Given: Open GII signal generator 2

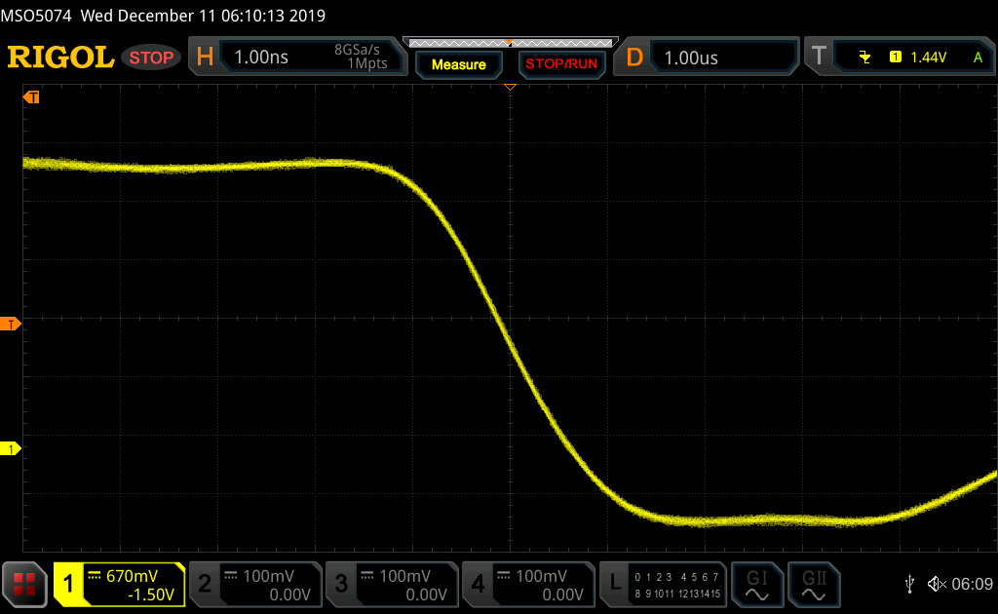Looking at the screenshot, I should [814, 585].
